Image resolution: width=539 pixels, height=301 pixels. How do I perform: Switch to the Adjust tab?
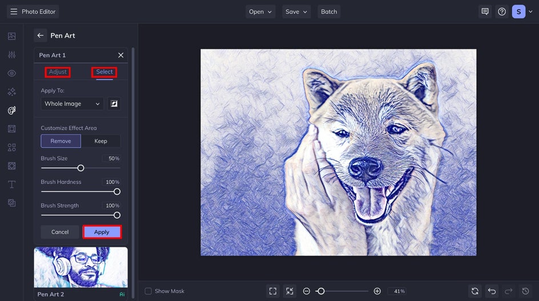pos(58,72)
